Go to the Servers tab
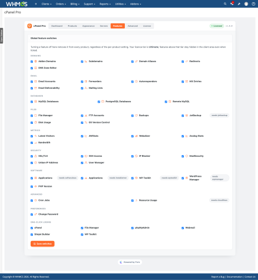Viewport: 258px width, 280px height. pyautogui.click(x=104, y=26)
